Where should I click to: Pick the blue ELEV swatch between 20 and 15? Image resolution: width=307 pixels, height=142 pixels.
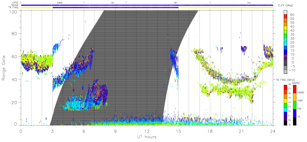(286, 48)
